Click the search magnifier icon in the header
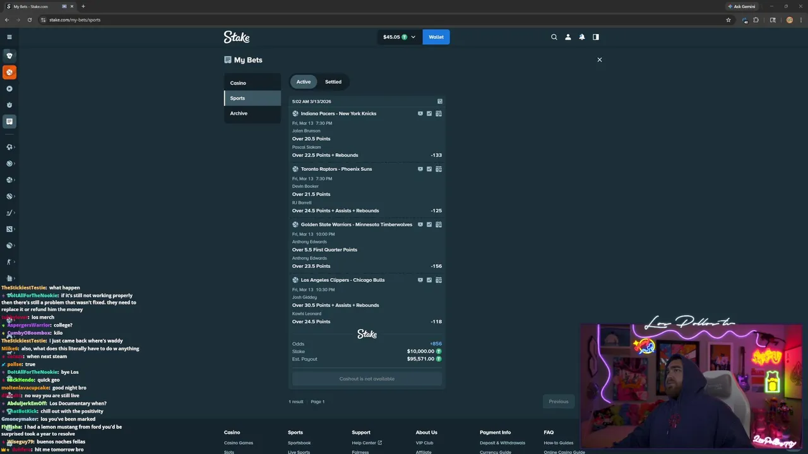 [554, 37]
